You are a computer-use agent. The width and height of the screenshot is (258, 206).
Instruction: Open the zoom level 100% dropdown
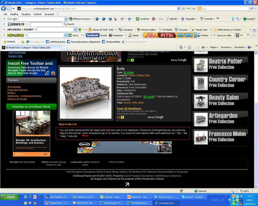pos(252,191)
